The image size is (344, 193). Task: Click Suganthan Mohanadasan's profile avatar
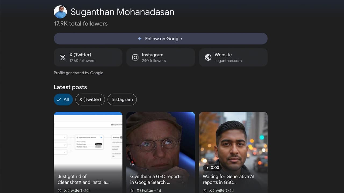point(60,12)
